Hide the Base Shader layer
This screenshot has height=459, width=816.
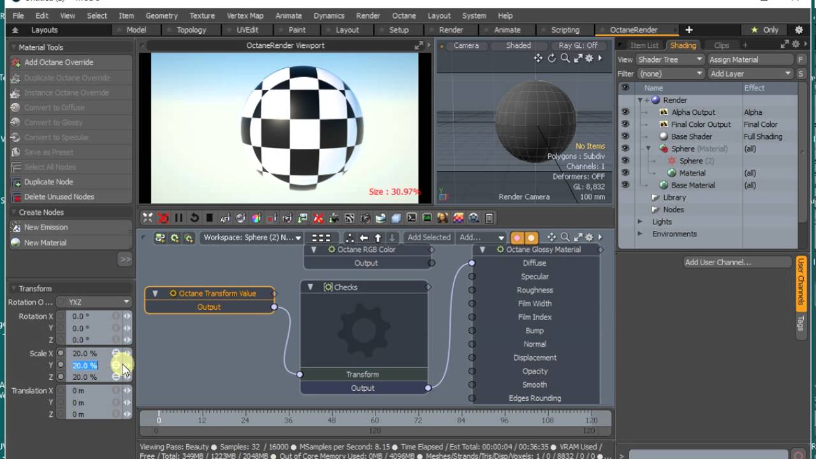click(x=625, y=136)
